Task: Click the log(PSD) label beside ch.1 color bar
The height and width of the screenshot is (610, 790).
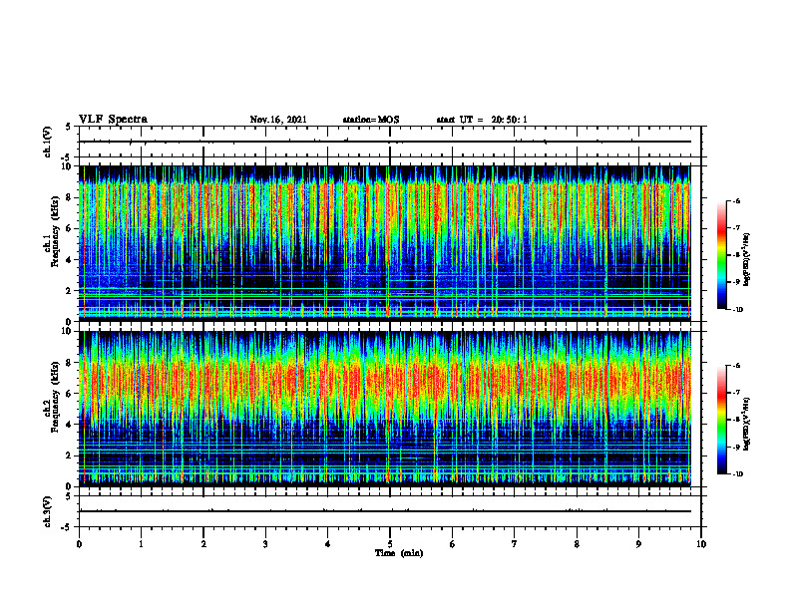Action: tap(746, 259)
